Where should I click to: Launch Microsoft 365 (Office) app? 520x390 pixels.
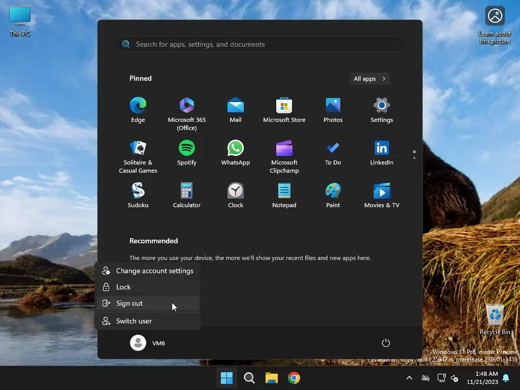tap(187, 114)
